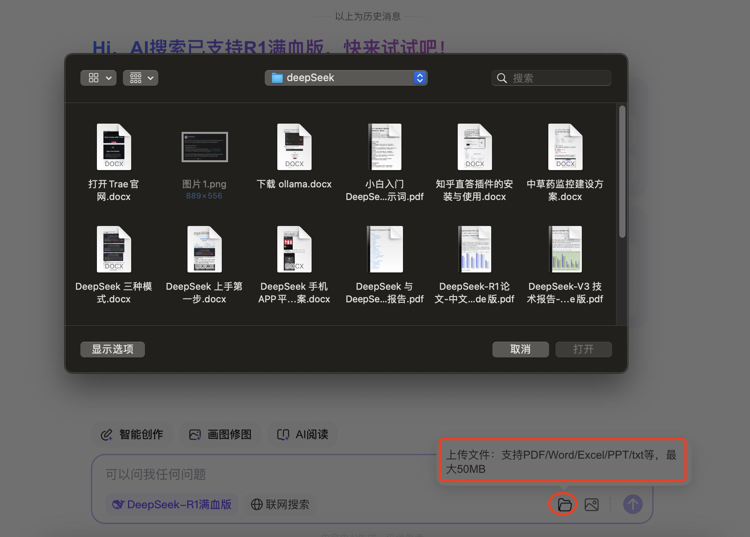This screenshot has width=750, height=537.
Task: Select the DeepSeek 与 DeepSe...报告.pdf file
Action: (x=384, y=265)
